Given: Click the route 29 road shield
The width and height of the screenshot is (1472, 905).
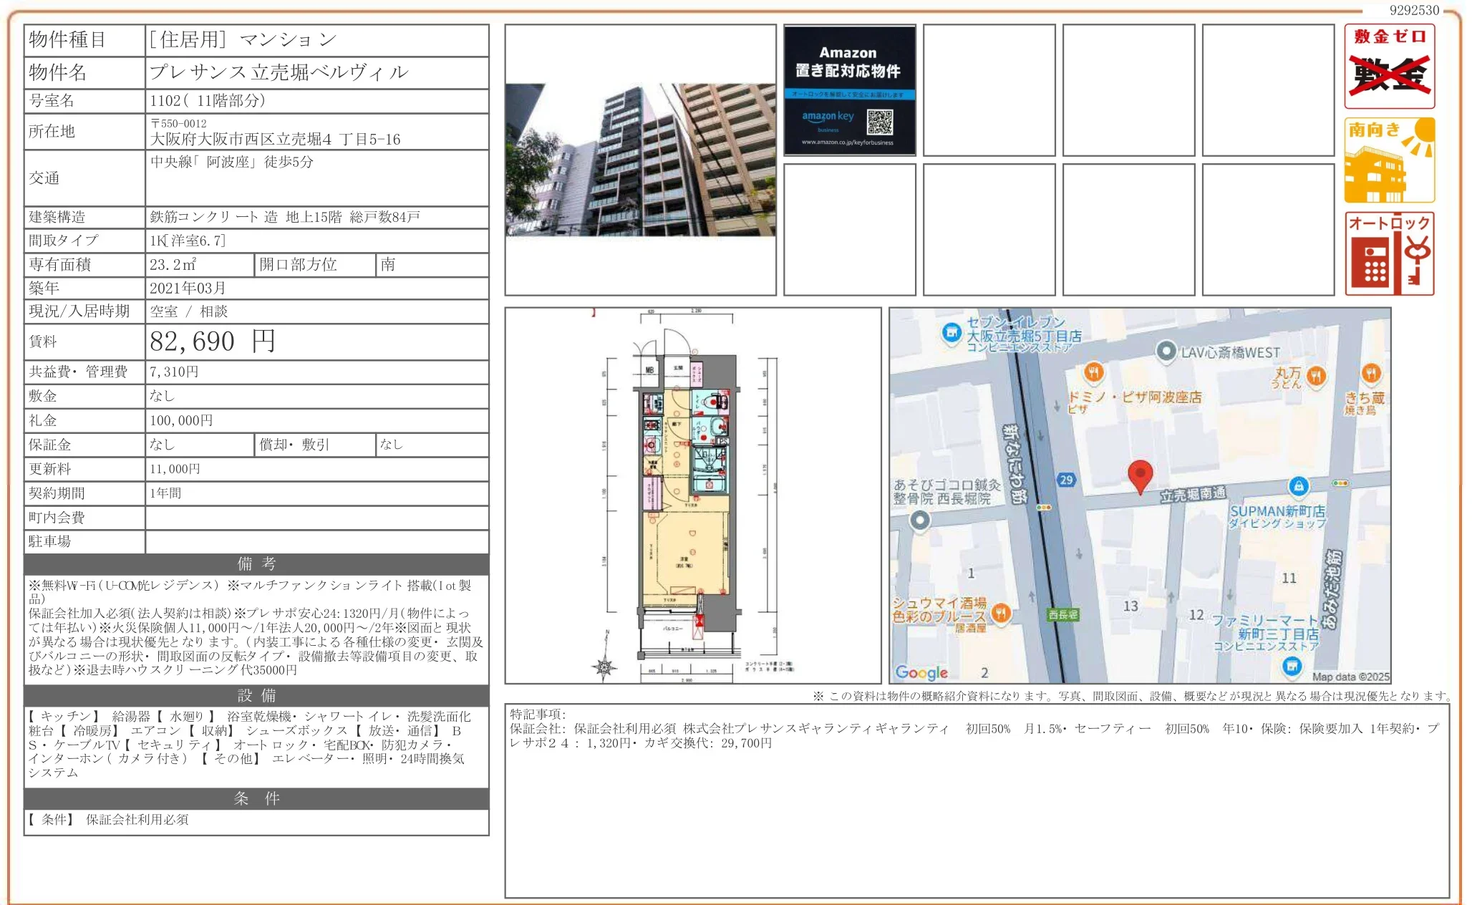Looking at the screenshot, I should point(1066,480).
